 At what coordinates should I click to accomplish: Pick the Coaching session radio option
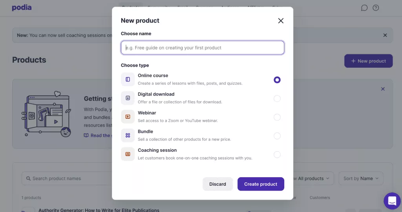click(277, 155)
